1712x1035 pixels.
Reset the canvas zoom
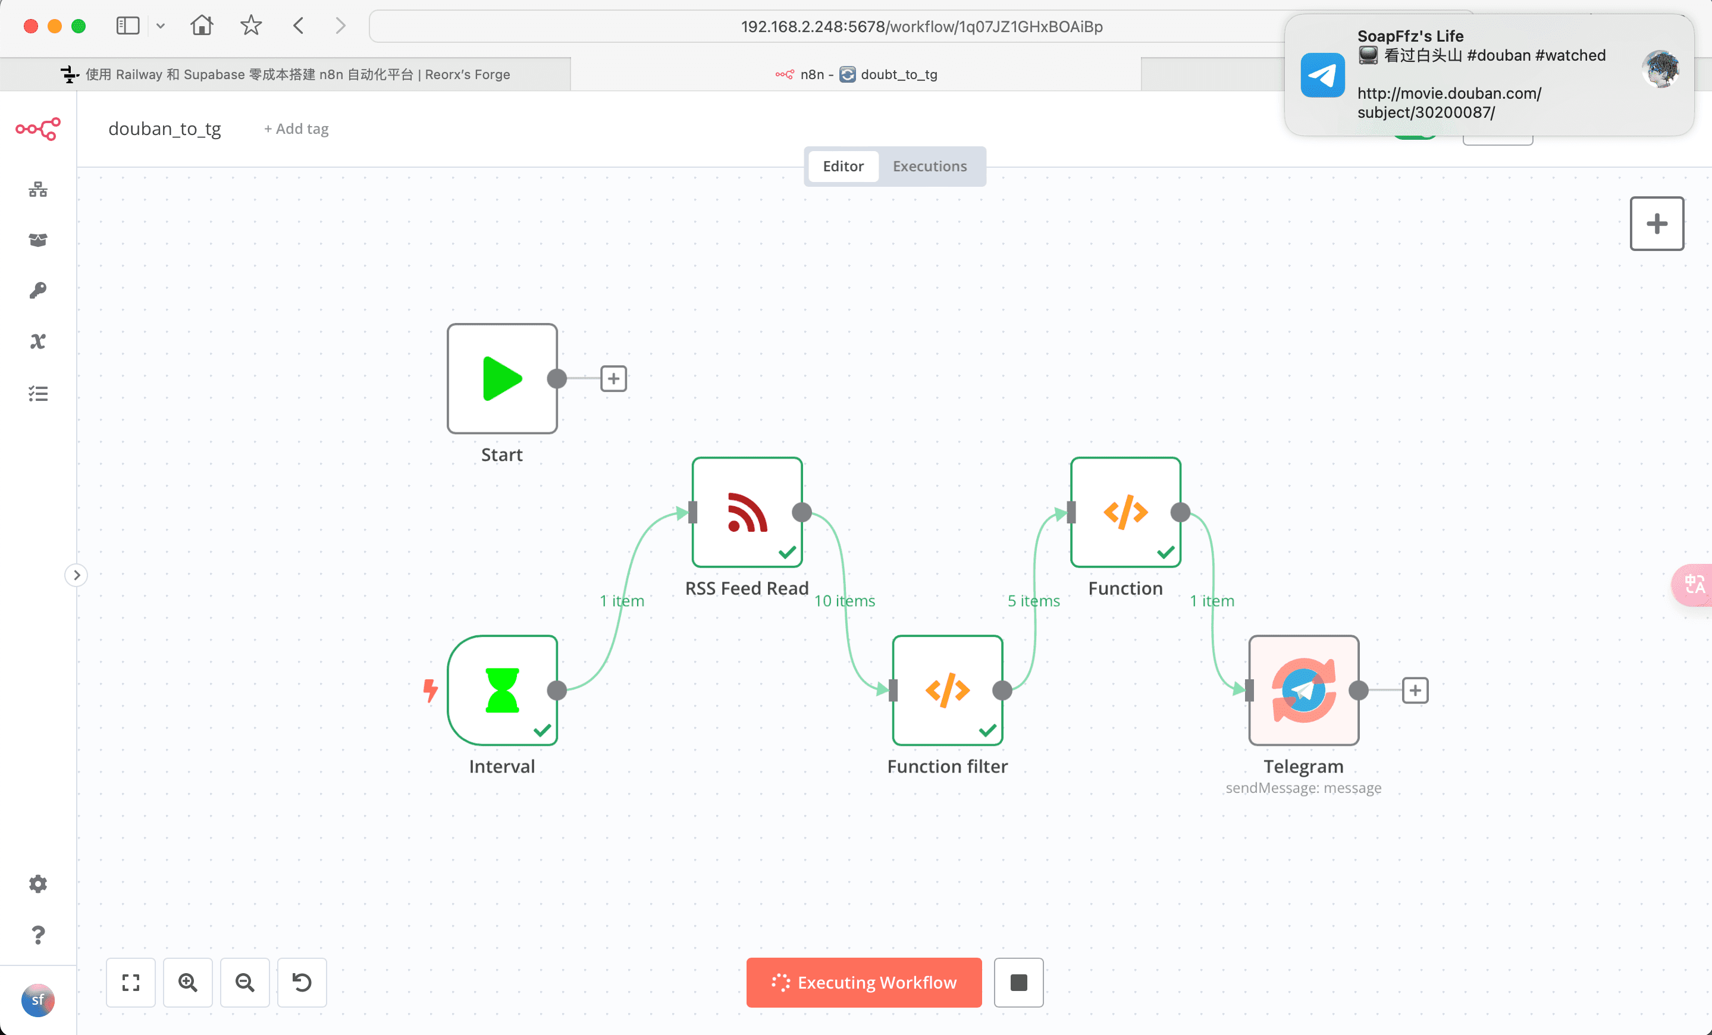click(x=302, y=982)
